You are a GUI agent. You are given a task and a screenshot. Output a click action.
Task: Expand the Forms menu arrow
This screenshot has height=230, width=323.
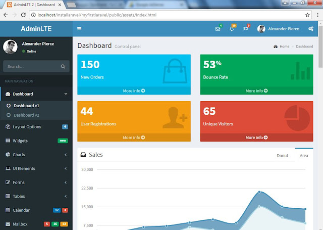(x=66, y=182)
